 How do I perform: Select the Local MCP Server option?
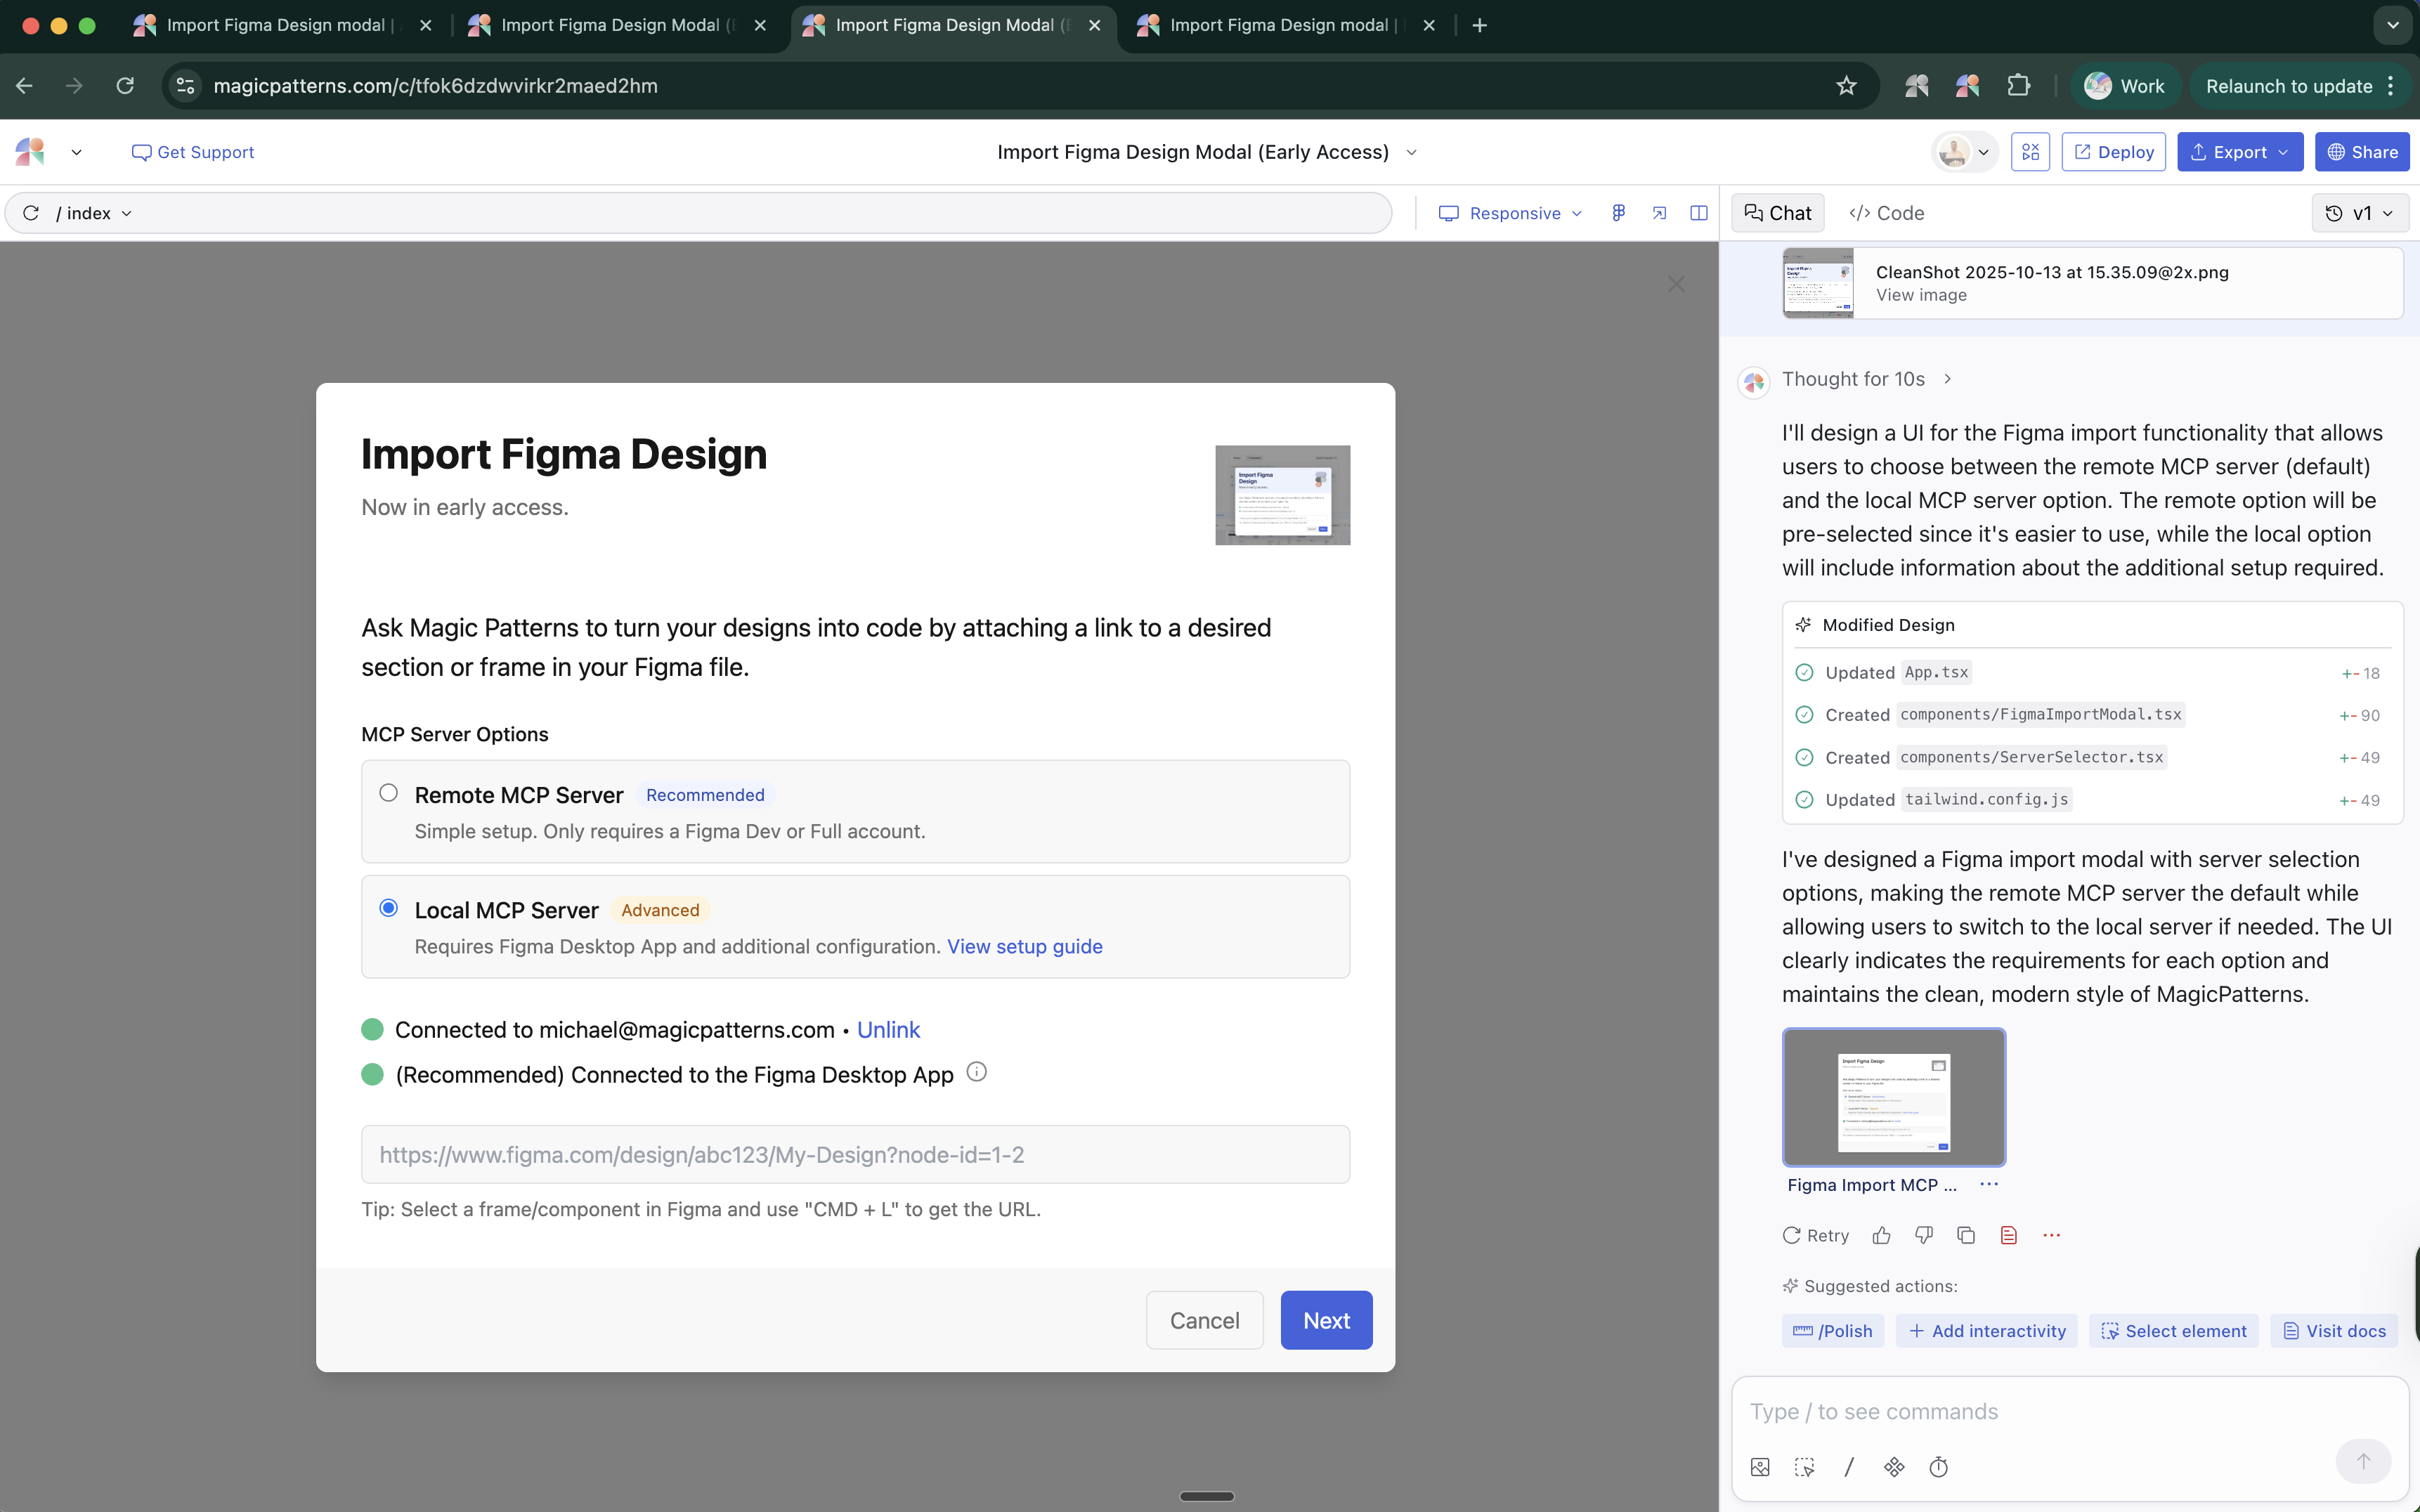coord(388,907)
